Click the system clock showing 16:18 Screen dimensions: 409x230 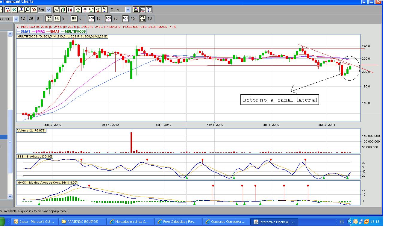pos(375,222)
